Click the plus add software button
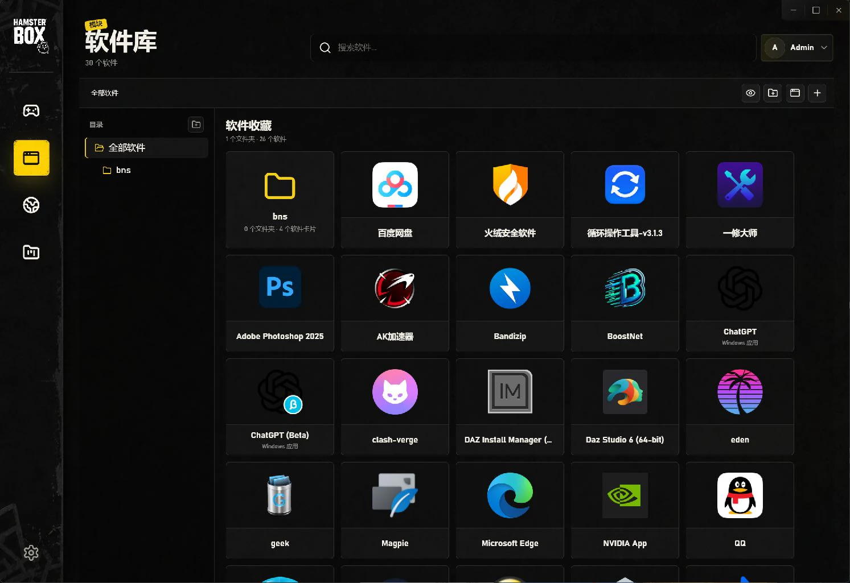Viewport: 850px width, 583px height. tap(817, 93)
